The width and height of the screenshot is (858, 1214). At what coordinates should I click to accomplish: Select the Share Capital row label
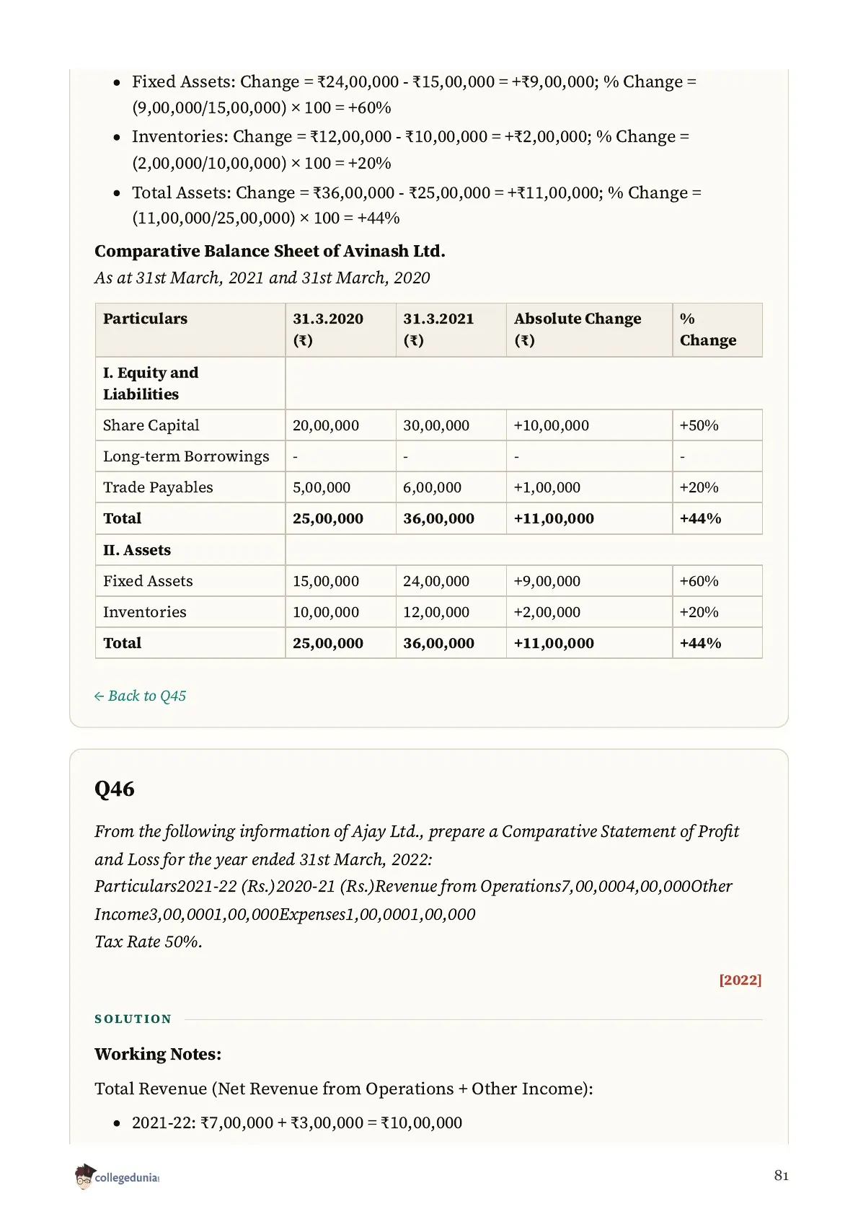pyautogui.click(x=151, y=425)
